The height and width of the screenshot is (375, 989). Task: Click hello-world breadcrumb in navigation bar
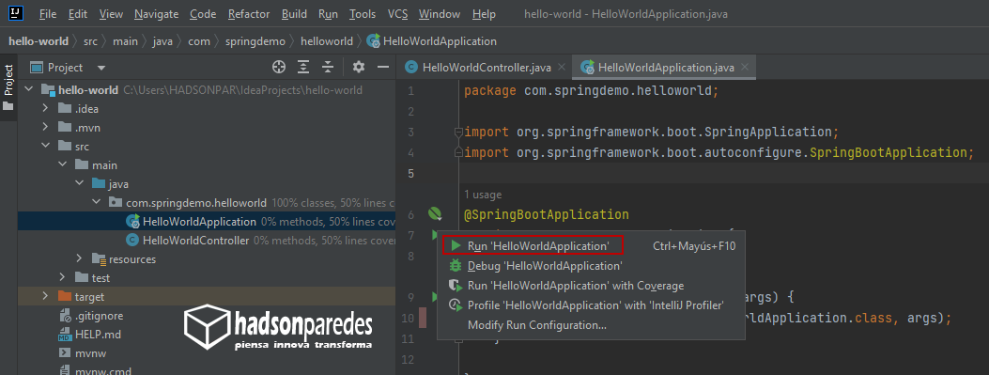click(x=39, y=41)
